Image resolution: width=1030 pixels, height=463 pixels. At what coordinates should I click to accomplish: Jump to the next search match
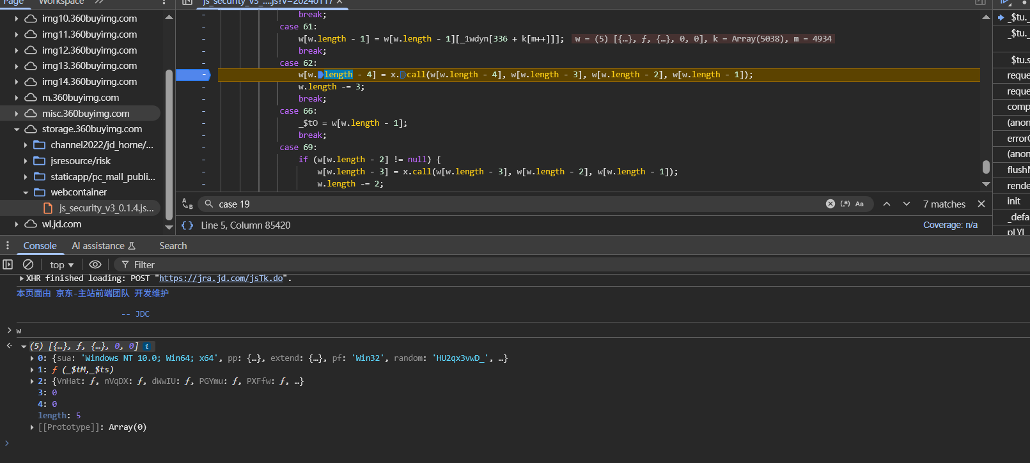pyautogui.click(x=907, y=204)
